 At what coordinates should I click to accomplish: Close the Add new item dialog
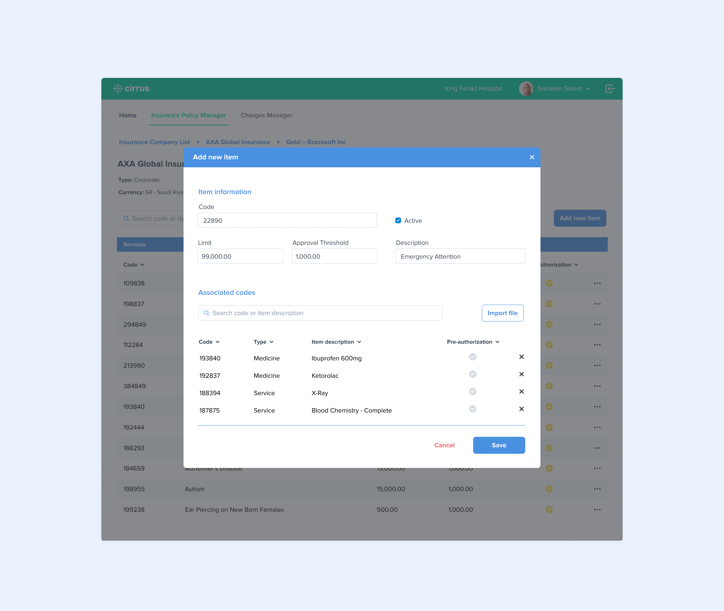pyautogui.click(x=532, y=157)
